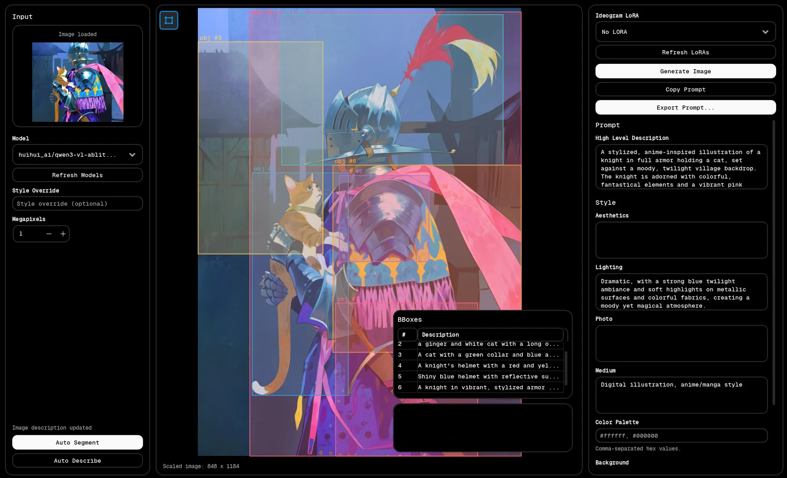Image resolution: width=787 pixels, height=478 pixels.
Task: Run Auto Segment
Action: point(78,443)
